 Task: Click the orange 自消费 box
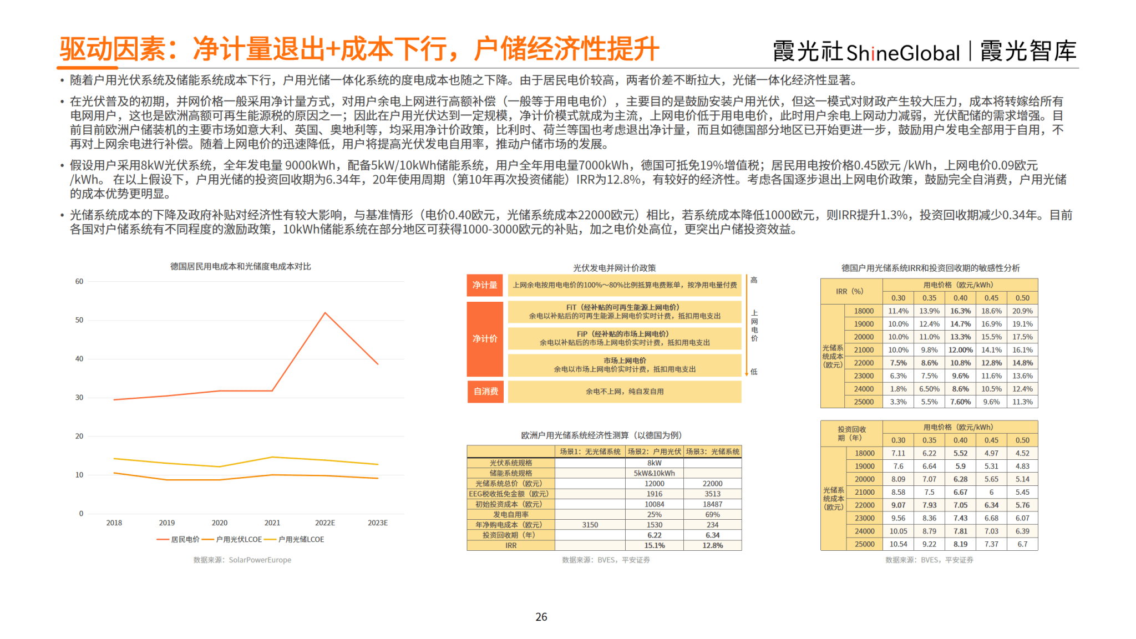pos(485,392)
